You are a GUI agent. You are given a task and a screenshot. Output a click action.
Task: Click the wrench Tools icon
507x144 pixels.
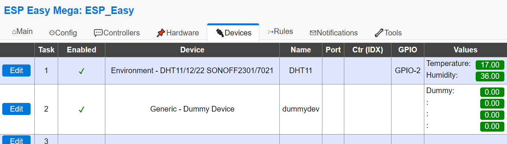click(x=379, y=33)
